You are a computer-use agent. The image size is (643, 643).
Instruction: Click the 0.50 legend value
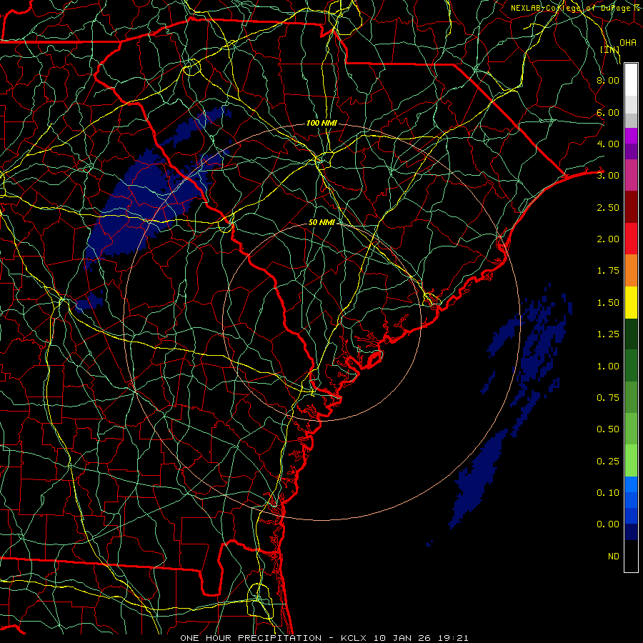click(x=608, y=429)
